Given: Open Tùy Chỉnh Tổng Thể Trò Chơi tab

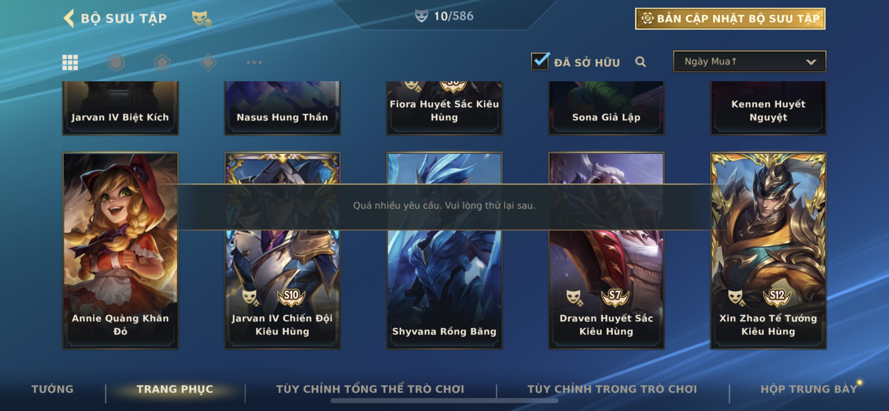Looking at the screenshot, I should tap(370, 389).
